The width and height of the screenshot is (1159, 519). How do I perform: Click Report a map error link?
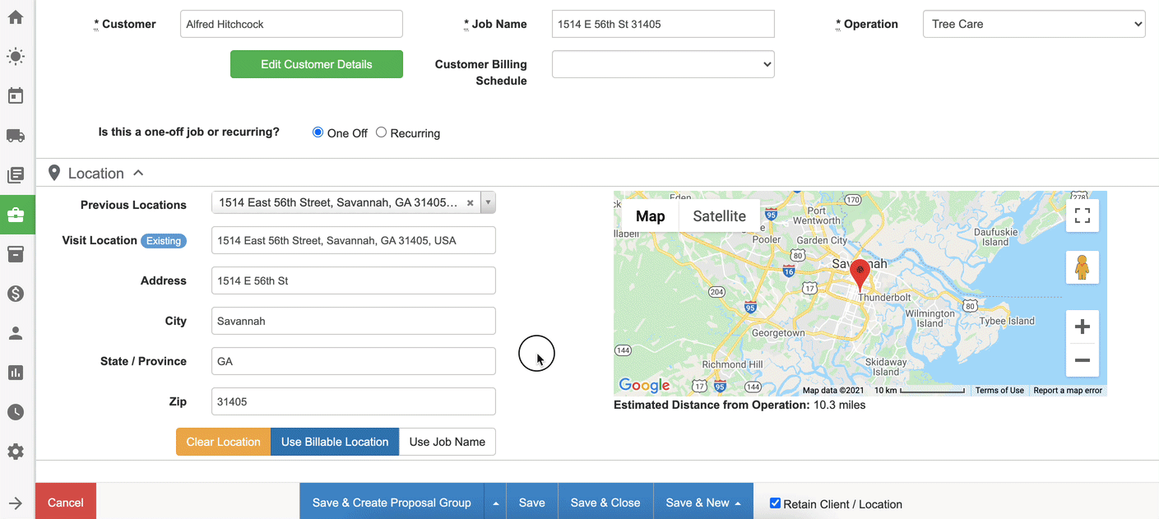click(1068, 391)
